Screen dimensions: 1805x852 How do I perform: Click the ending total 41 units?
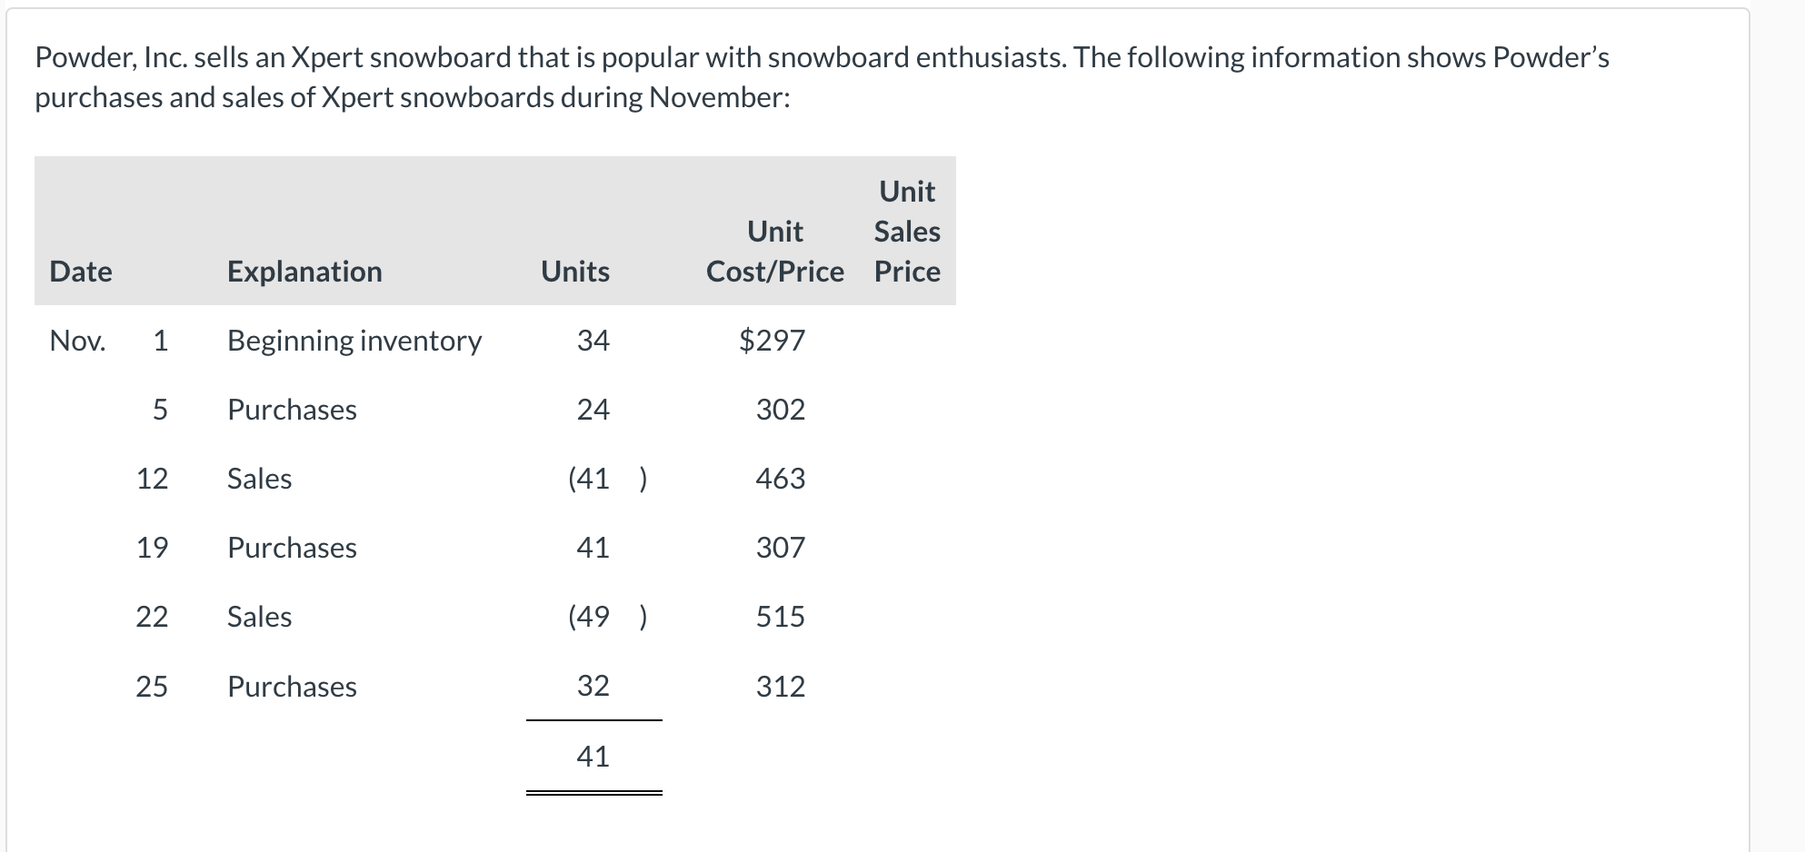click(x=593, y=757)
